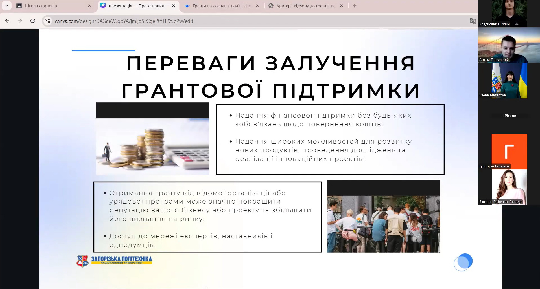
Task: Close the Критерії відбору tab
Action: [342, 6]
